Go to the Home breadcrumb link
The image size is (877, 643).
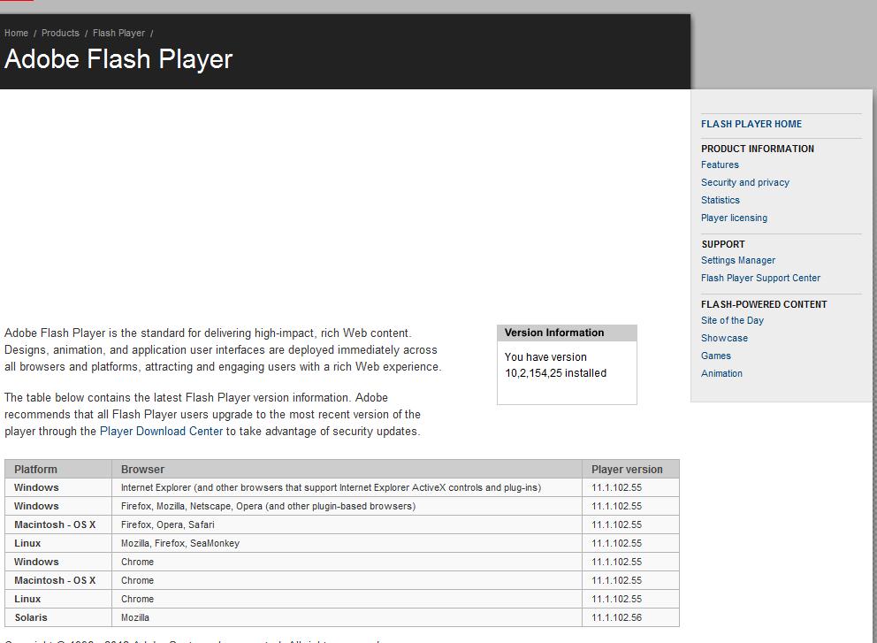click(16, 33)
